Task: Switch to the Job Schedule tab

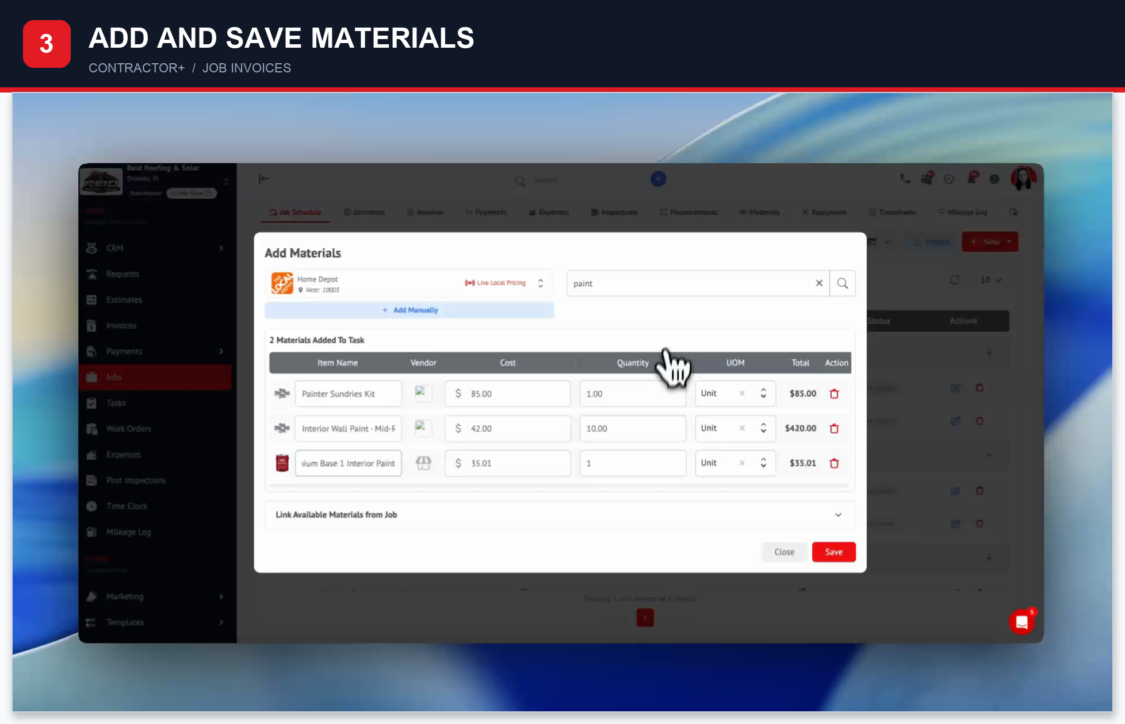Action: click(x=296, y=213)
